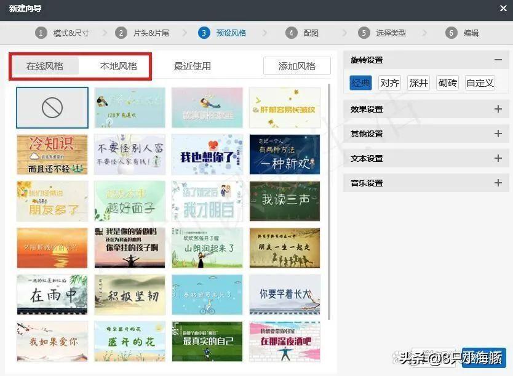Choose the 你牵挂的孩子啊 style thumbnail
Viewport: 513px width, 376px height.
click(x=130, y=248)
